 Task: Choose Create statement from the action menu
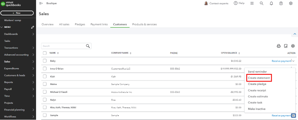[259, 78]
